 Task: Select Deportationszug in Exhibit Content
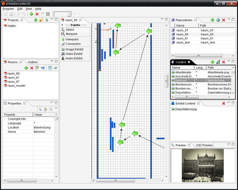click(184, 109)
